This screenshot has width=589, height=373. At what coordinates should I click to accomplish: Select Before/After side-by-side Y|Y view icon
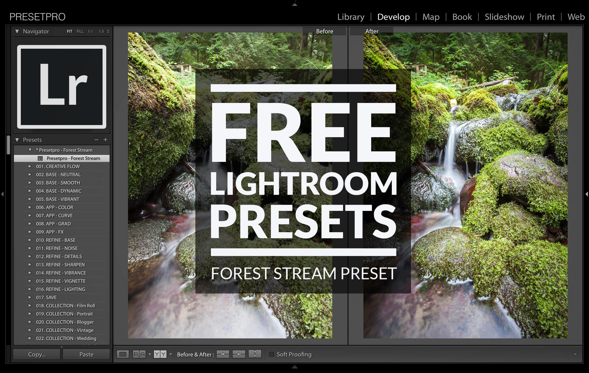(x=160, y=354)
